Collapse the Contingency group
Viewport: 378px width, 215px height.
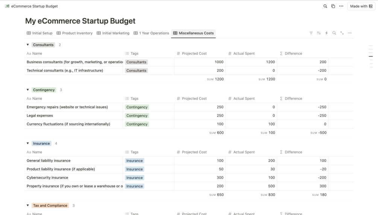click(28, 90)
